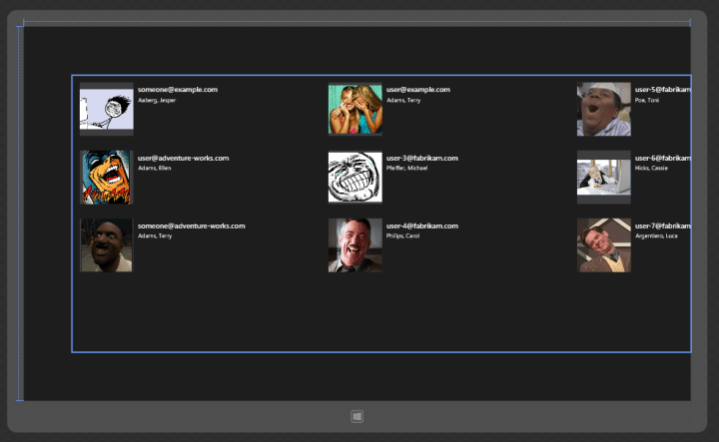This screenshot has height=442, width=719.
Task: Click the avatar beside someone@adventure-works.com
Action: [106, 245]
